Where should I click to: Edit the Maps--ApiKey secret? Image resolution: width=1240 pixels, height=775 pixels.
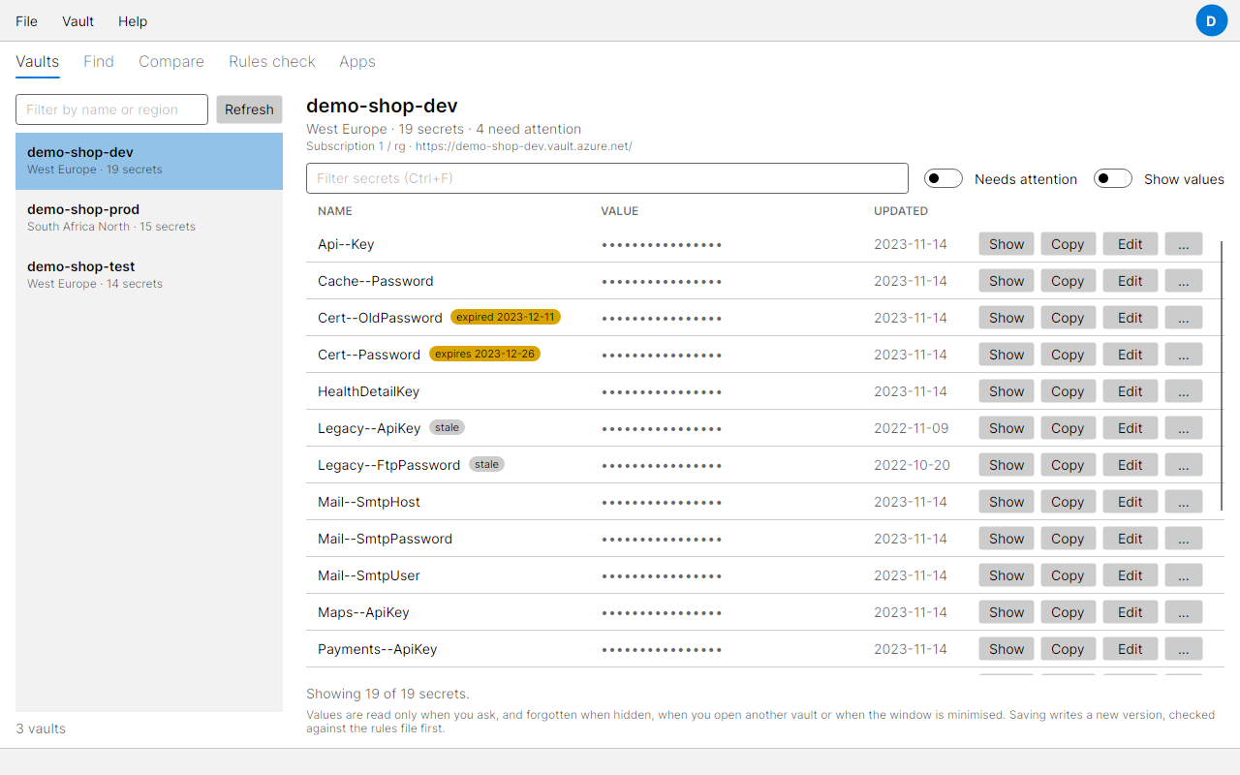point(1131,612)
